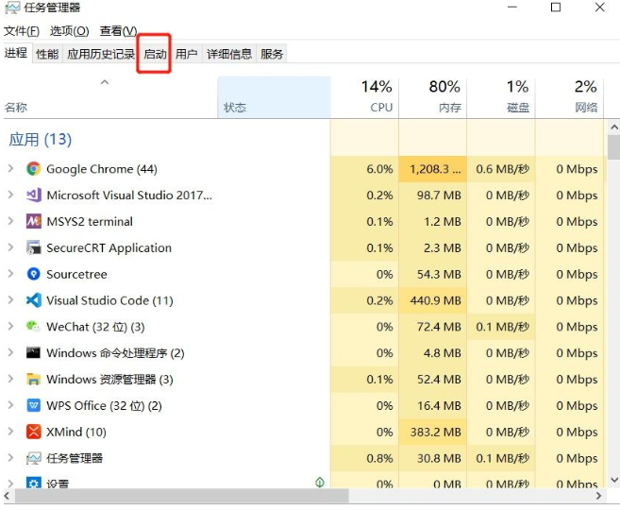620x510 pixels.
Task: Click the Task Manager title bar icon
Action: [12, 8]
